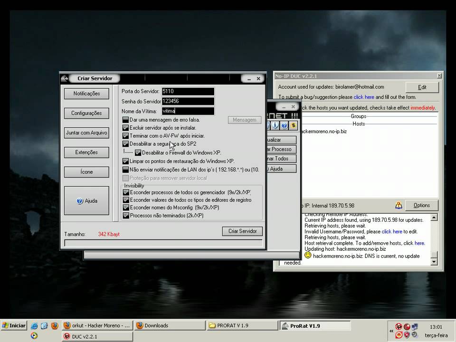Click the smiley face icon in No-IP log
Image resolution: width=456 pixels, height=342 pixels.
click(x=308, y=256)
